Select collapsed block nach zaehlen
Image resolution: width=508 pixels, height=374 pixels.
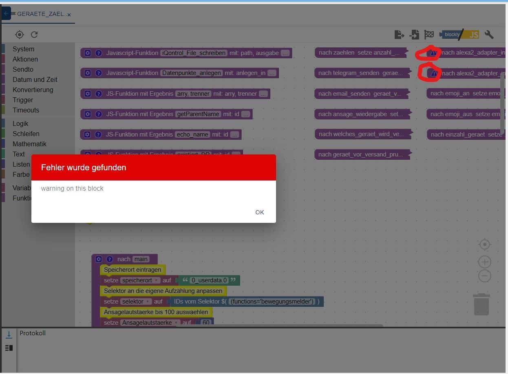point(360,53)
